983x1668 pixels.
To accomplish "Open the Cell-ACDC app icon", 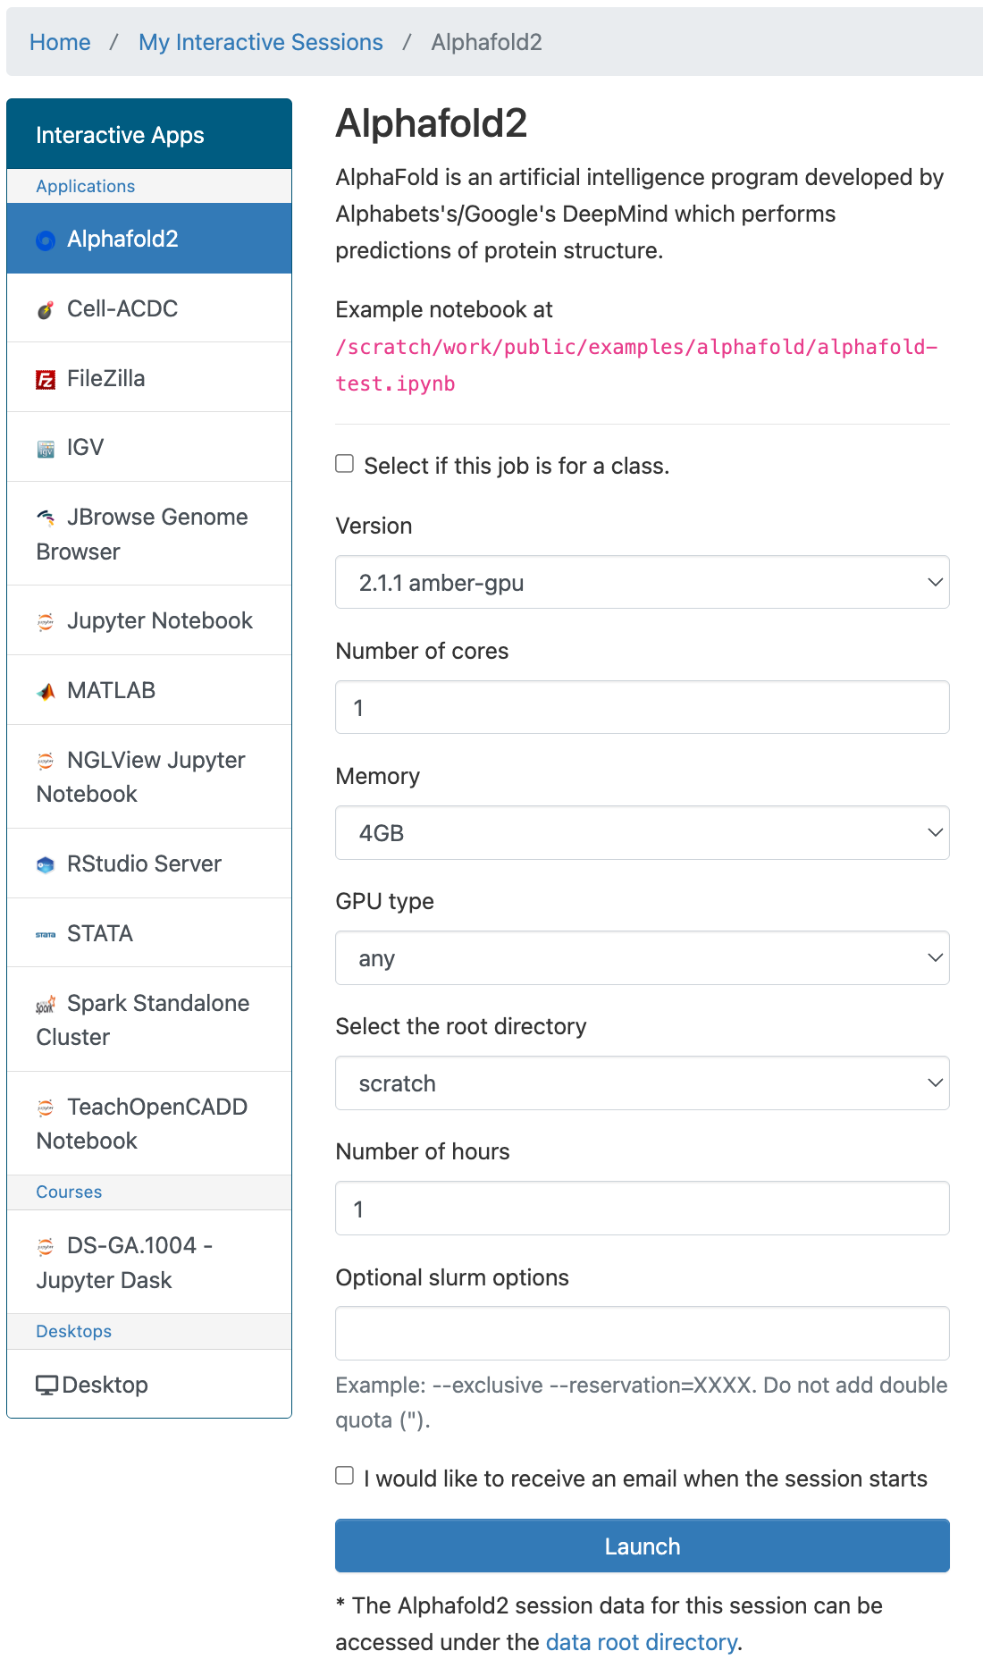I will click(x=46, y=310).
